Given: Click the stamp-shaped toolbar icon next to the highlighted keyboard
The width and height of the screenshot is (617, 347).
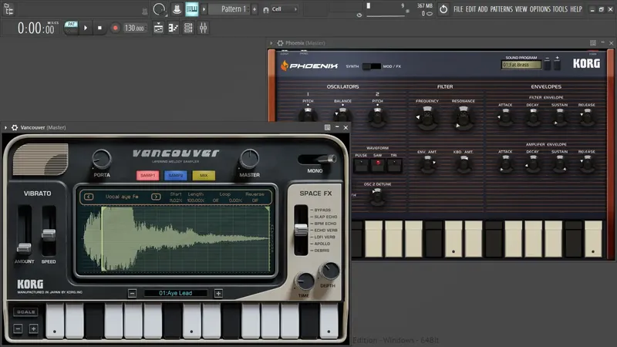Looking at the screenshot, I should point(177,9).
